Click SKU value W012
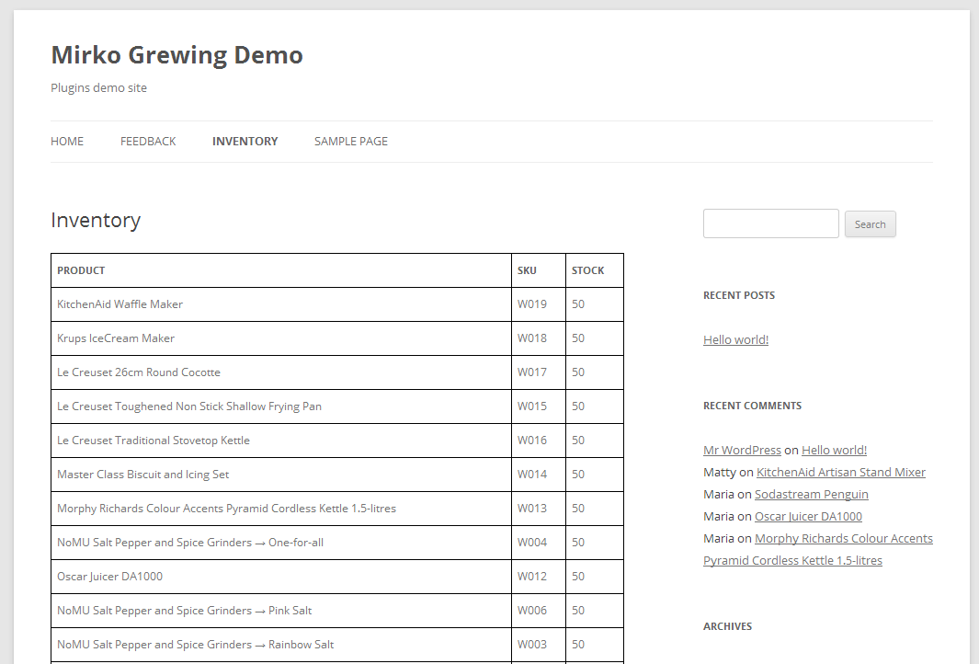Image resolution: width=979 pixels, height=664 pixels. (532, 578)
